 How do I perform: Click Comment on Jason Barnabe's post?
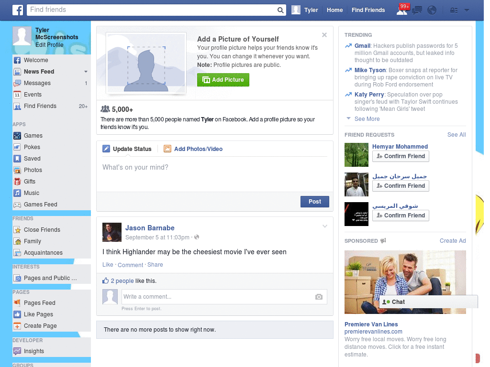(130, 265)
